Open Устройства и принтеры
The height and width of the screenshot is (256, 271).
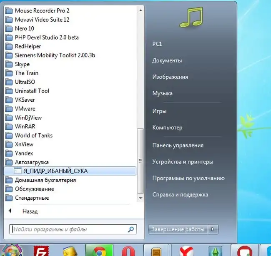(x=183, y=161)
